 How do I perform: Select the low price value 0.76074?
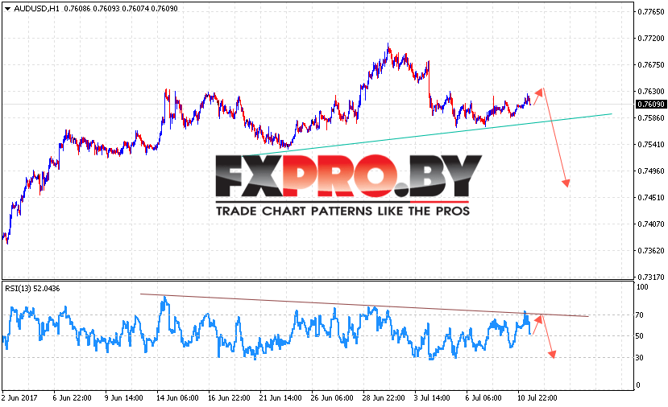pyautogui.click(x=135, y=9)
